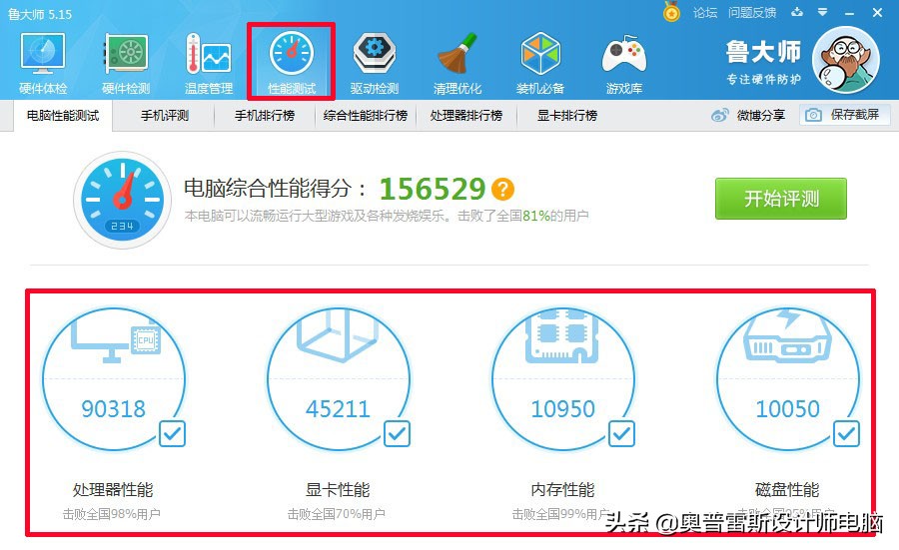Click the gold medal icon in title bar
This screenshot has width=899, height=550.
pyautogui.click(x=671, y=11)
